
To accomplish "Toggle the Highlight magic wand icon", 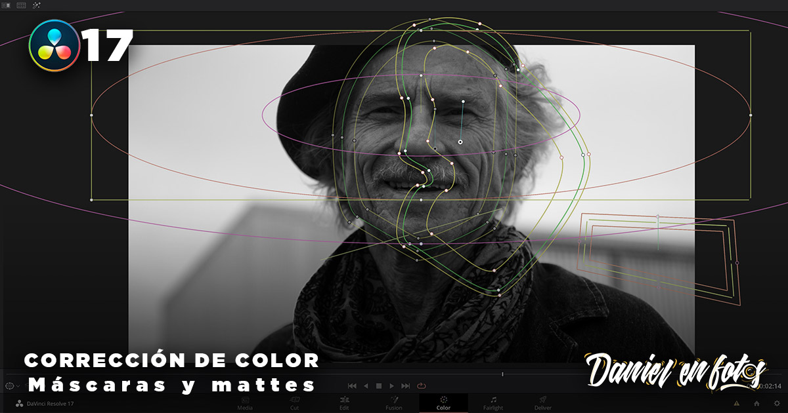I will [x=36, y=5].
